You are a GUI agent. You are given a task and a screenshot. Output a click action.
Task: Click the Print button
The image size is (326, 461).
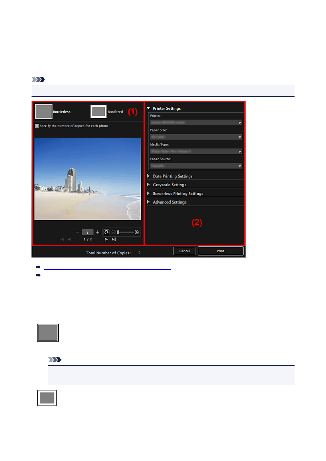221,251
